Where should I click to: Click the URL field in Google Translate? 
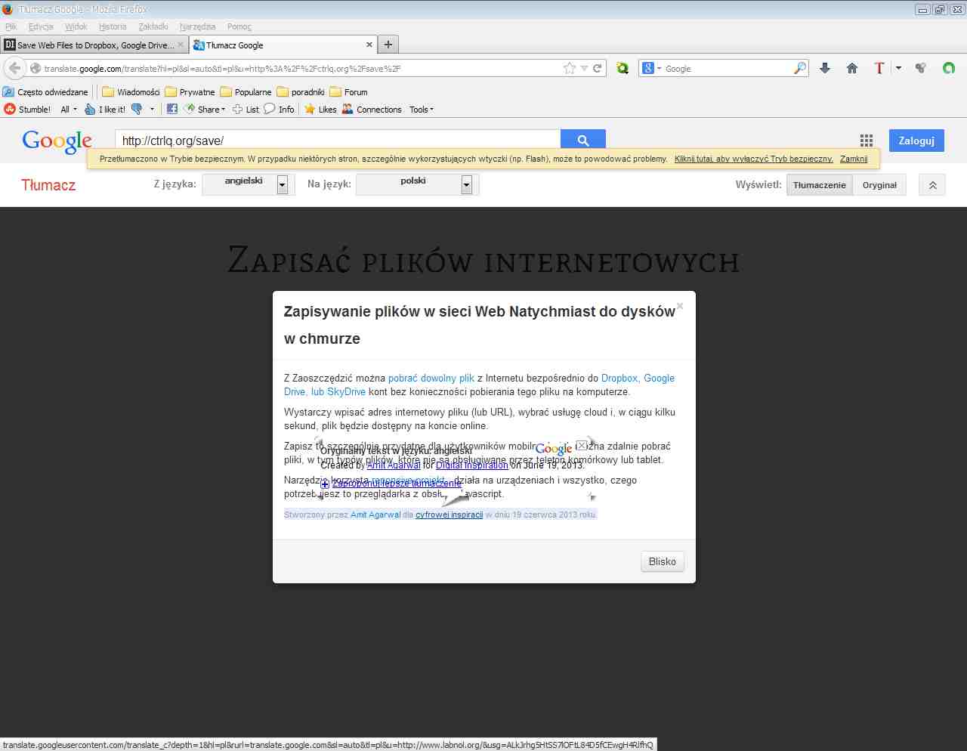337,141
